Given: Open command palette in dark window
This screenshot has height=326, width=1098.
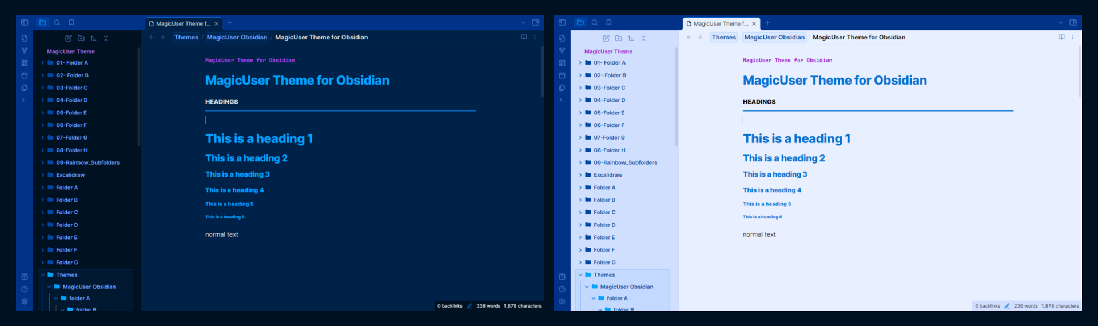Looking at the screenshot, I should [25, 100].
